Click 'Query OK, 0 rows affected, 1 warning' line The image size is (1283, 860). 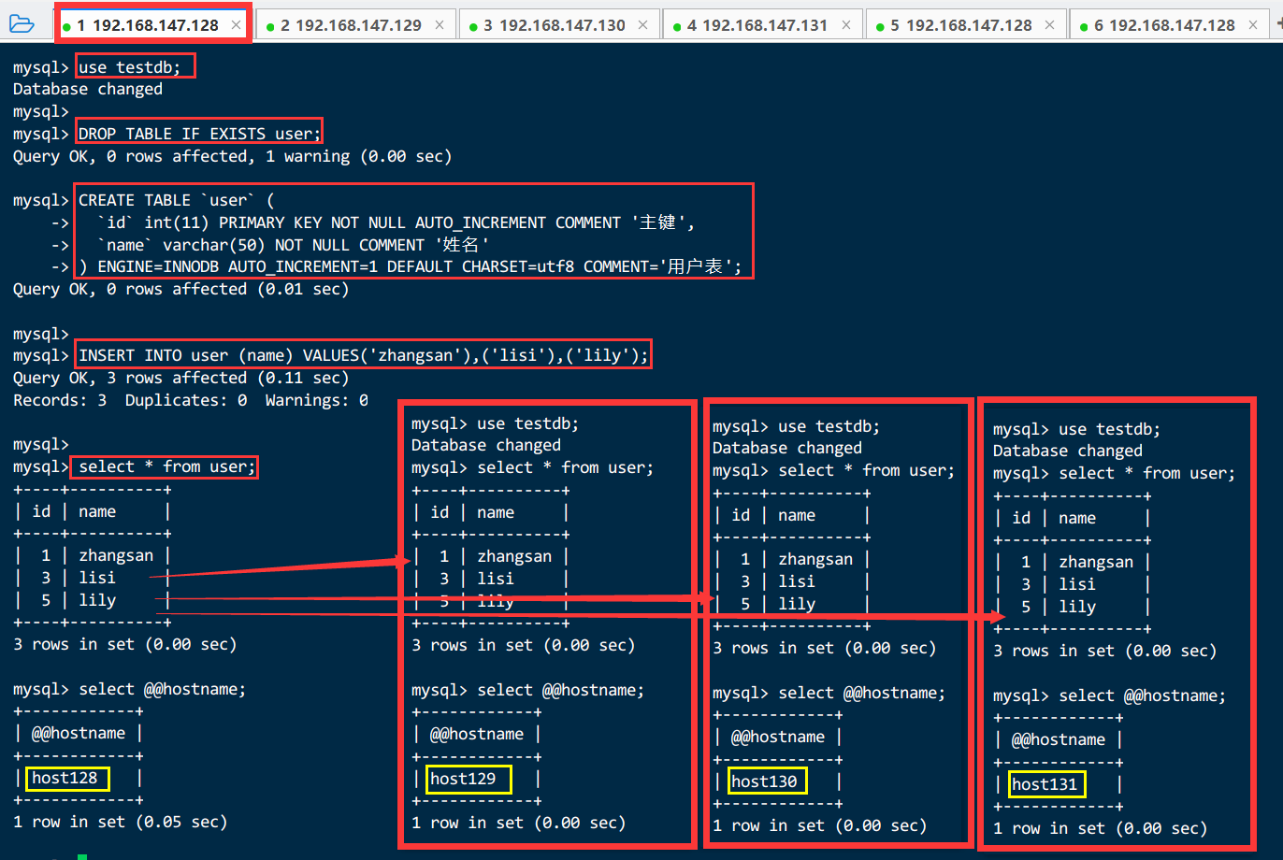coord(233,156)
